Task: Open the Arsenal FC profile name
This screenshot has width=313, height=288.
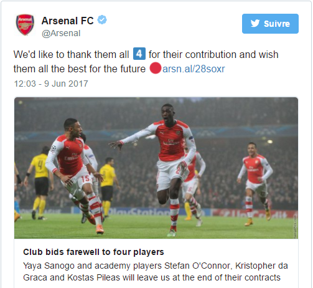Action: pos(68,21)
